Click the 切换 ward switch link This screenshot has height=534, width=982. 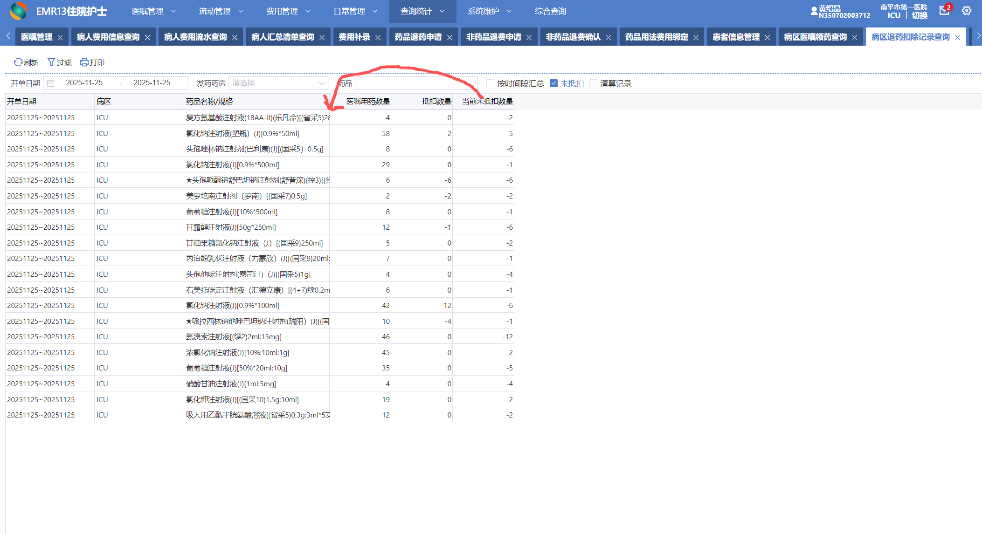tap(920, 16)
